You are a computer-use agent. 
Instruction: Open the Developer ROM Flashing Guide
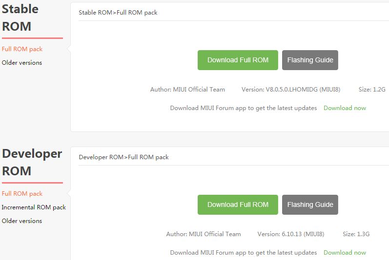click(x=310, y=205)
